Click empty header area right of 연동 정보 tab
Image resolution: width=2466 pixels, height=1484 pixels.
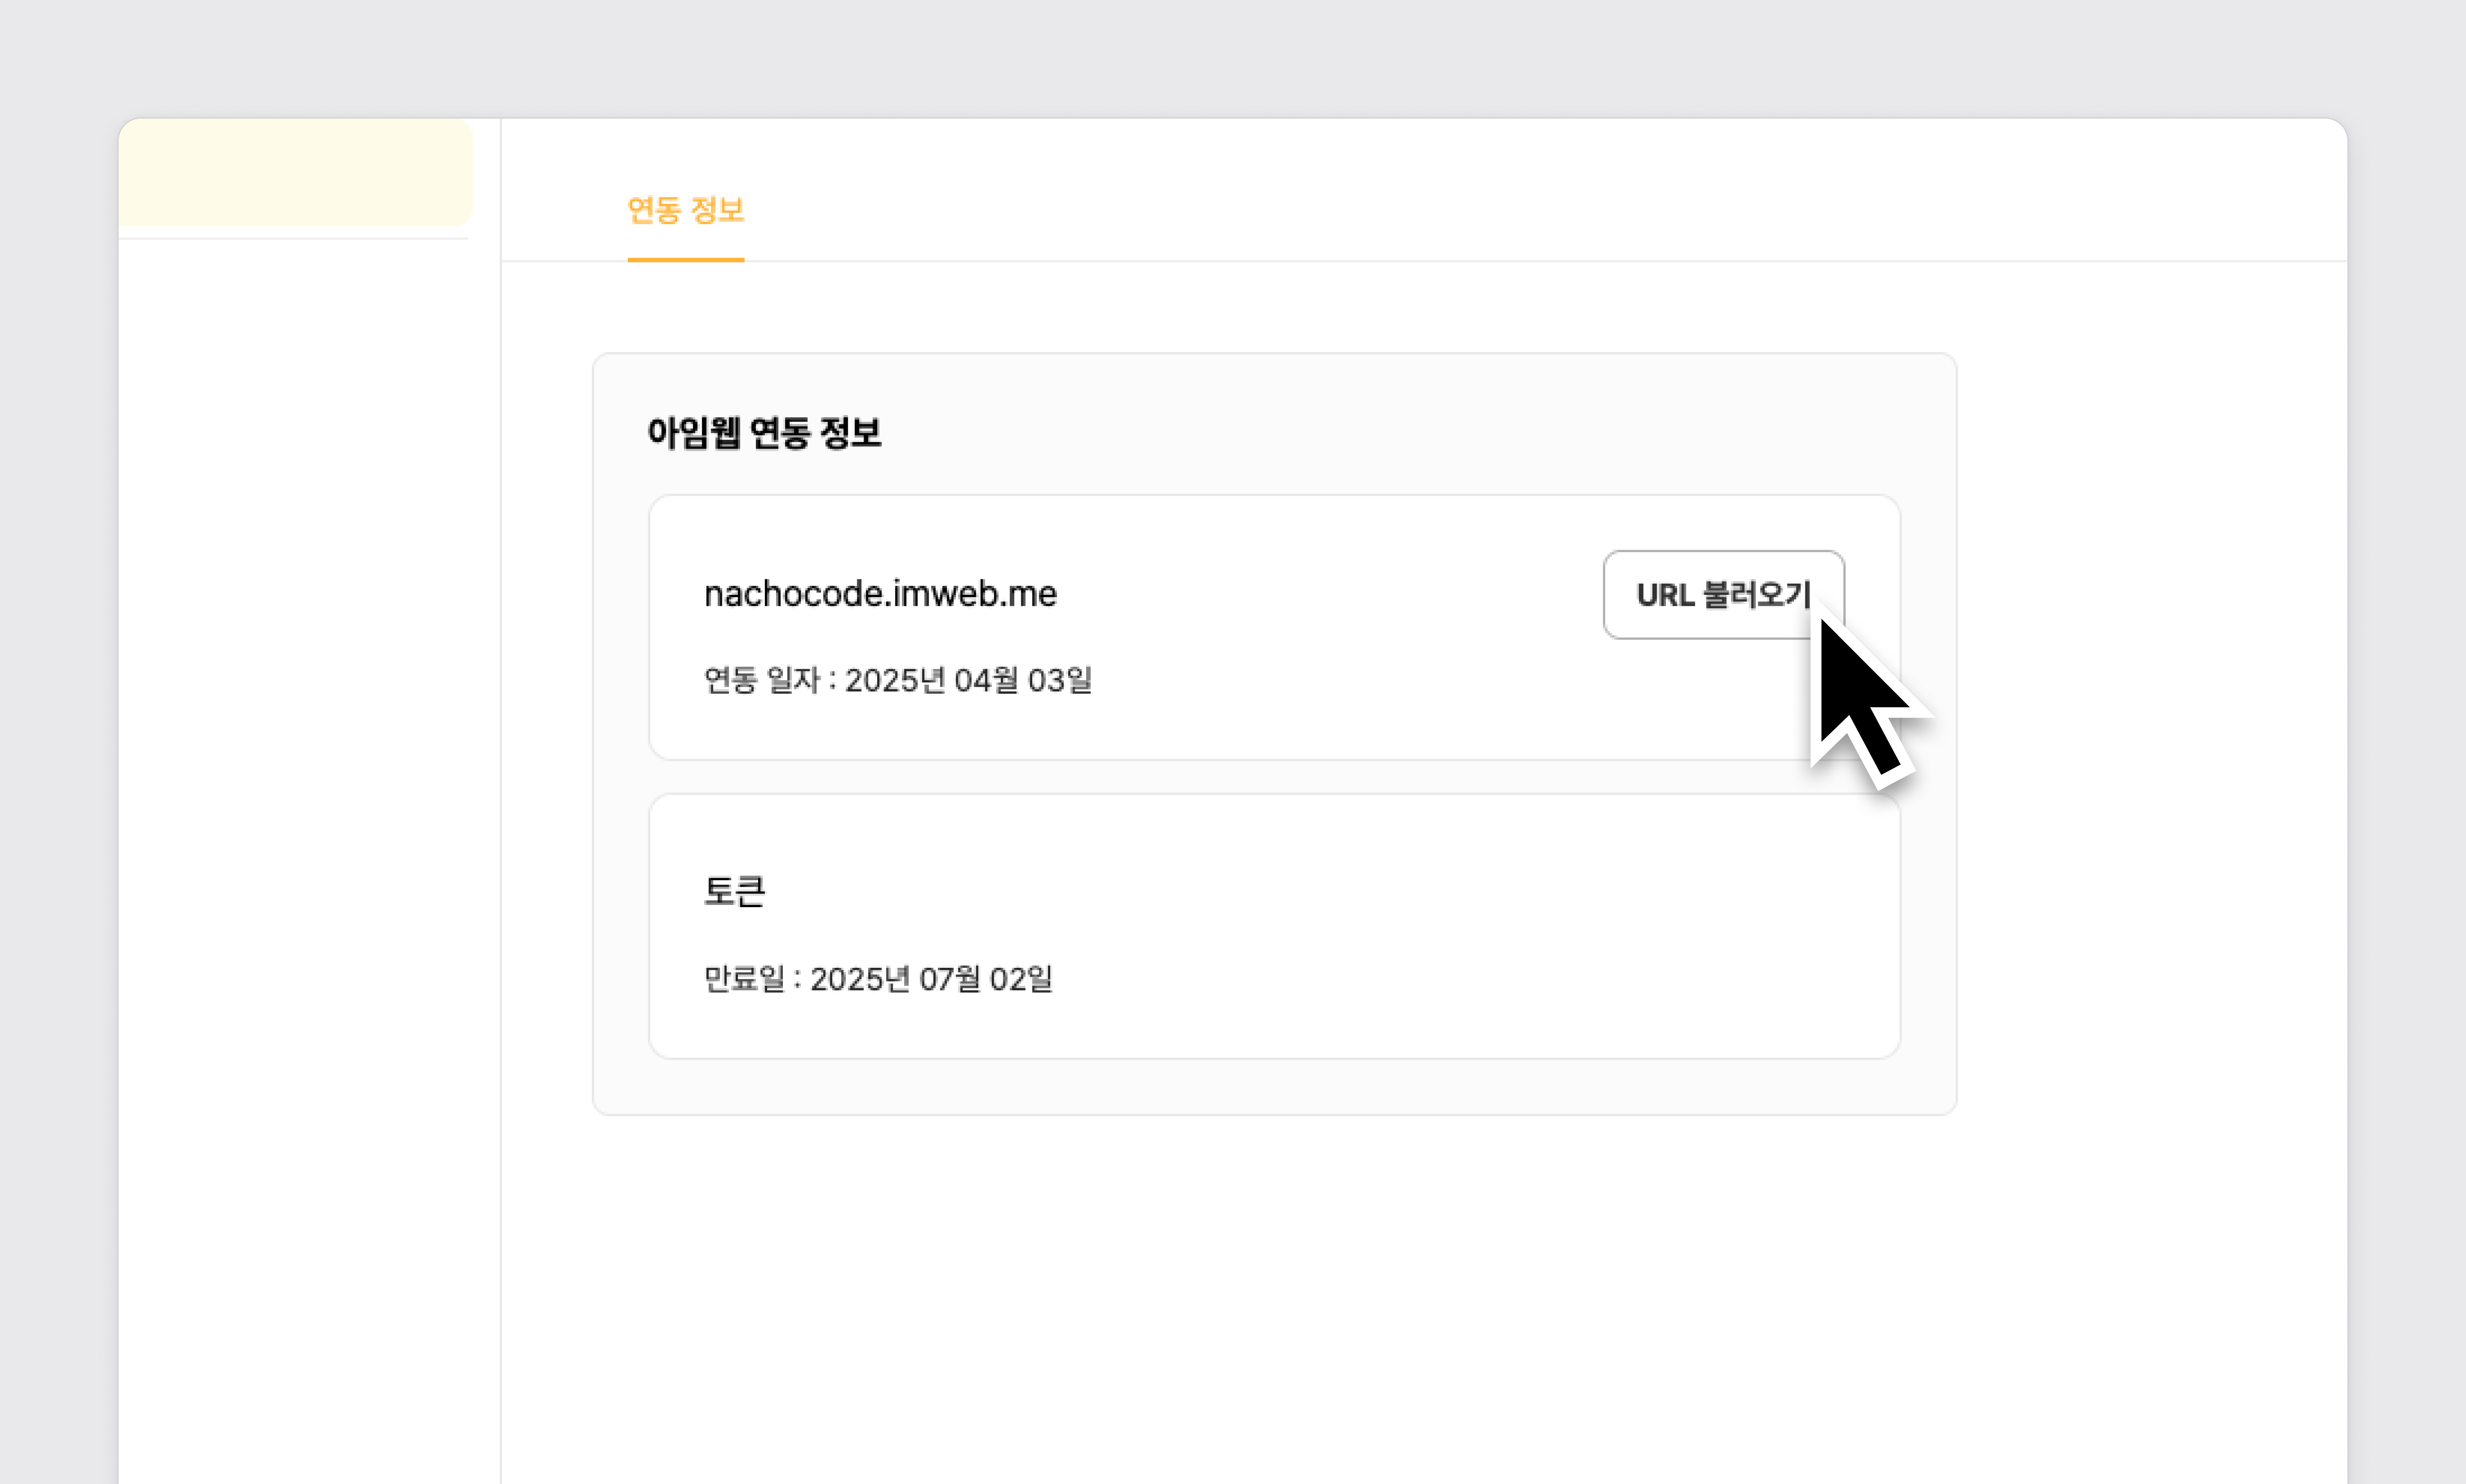coord(1500,200)
